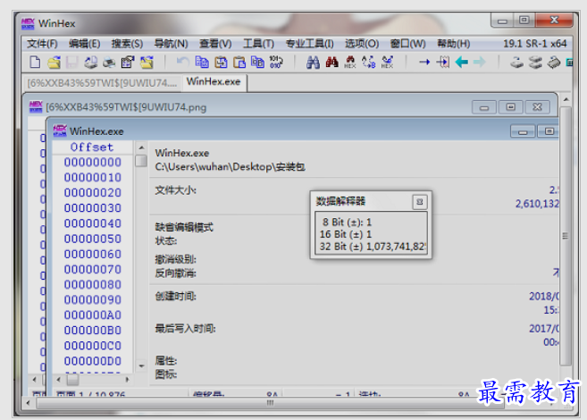
Task: Click the 文件大小 label
Action: coord(176,190)
